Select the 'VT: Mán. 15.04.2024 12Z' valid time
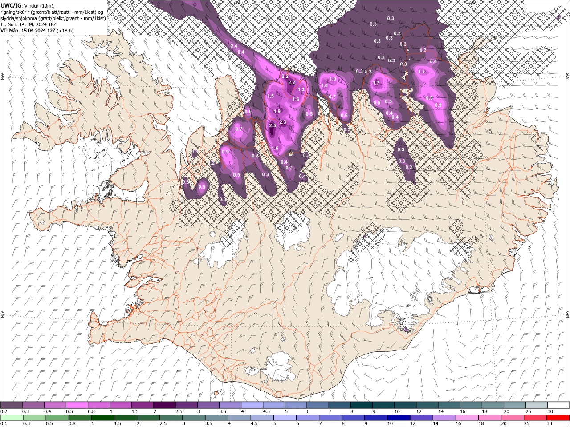The image size is (570, 427). tap(28, 31)
